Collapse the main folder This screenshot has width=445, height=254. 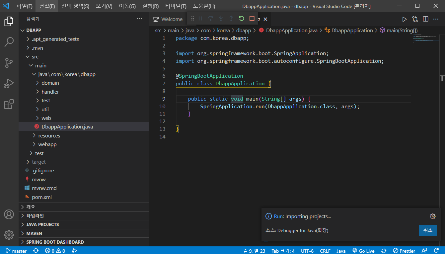[x=84, y=66]
